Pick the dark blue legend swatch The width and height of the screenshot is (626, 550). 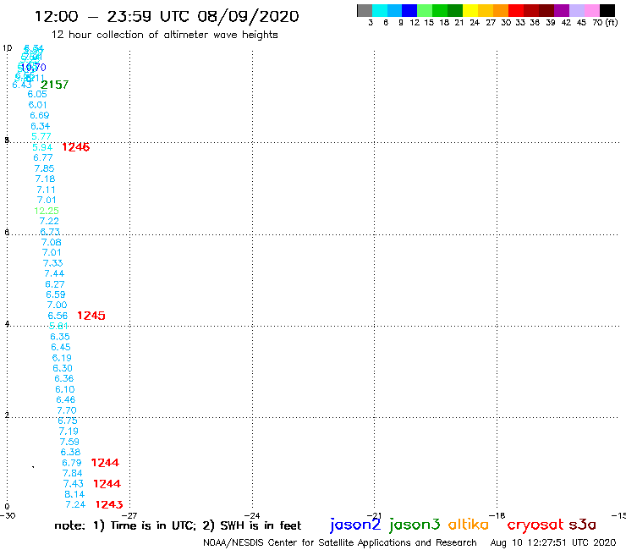(409, 10)
